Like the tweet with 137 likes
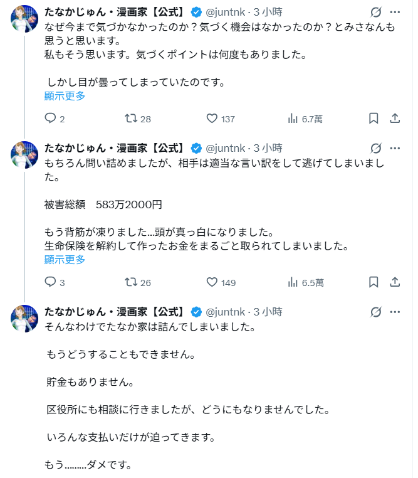This screenshot has height=478, width=418. 212,119
